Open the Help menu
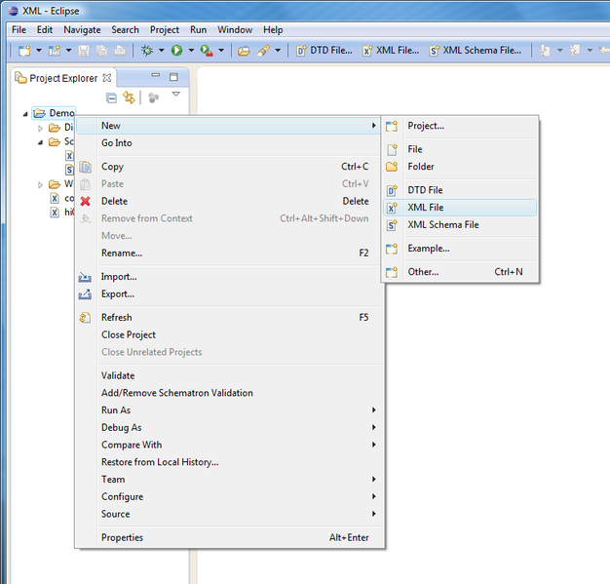Viewport: 610px width, 584px height. pos(273,30)
